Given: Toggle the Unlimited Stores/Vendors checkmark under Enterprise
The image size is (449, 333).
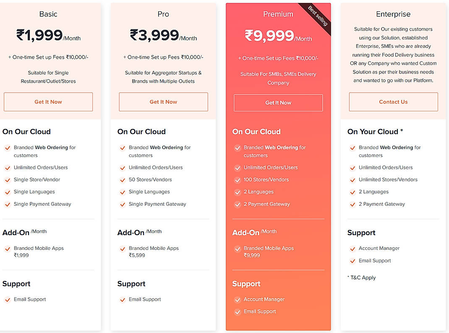Looking at the screenshot, I should [352, 179].
